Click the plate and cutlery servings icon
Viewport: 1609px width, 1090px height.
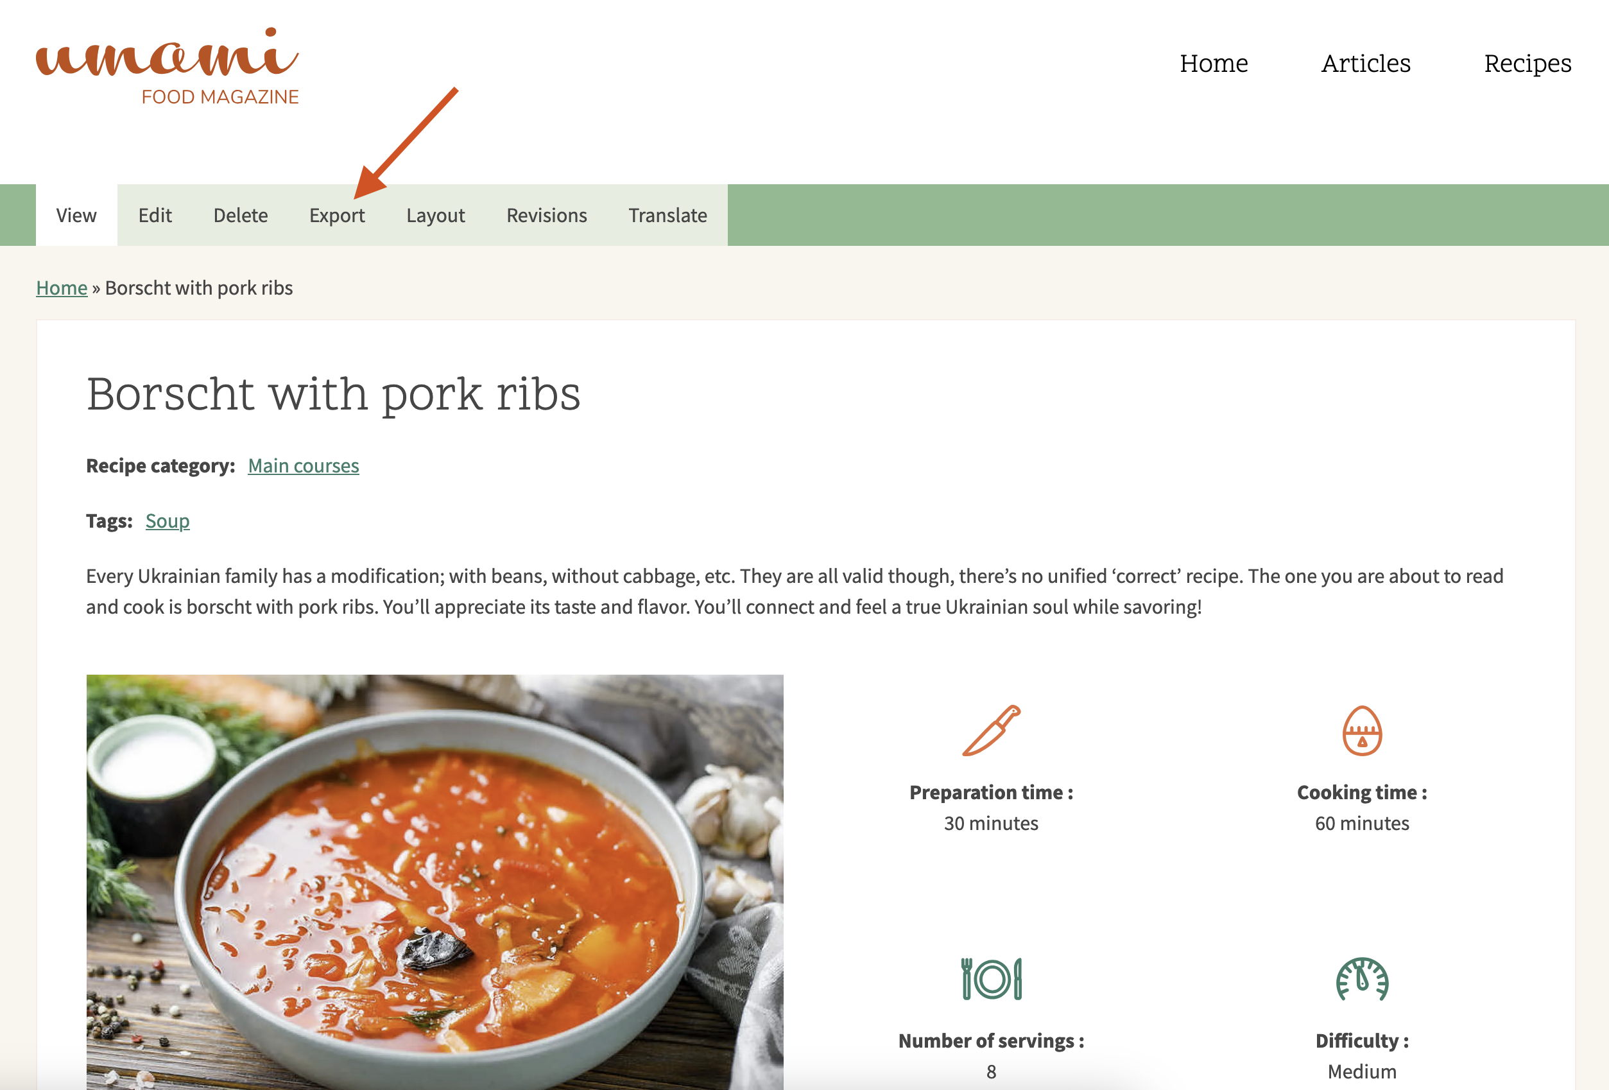click(x=992, y=978)
